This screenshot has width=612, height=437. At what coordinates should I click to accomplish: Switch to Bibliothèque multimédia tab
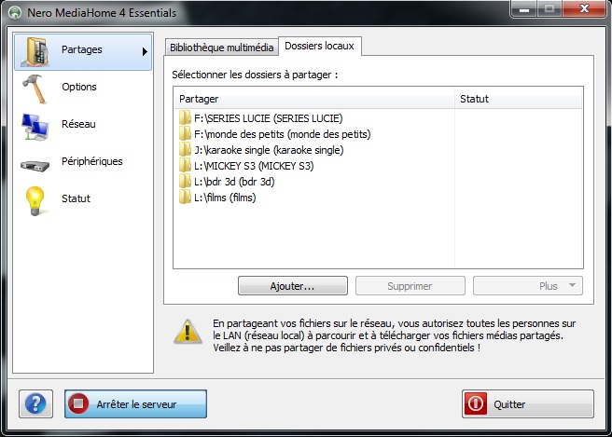(221, 48)
